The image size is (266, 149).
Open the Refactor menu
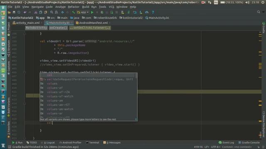click(74, 7)
